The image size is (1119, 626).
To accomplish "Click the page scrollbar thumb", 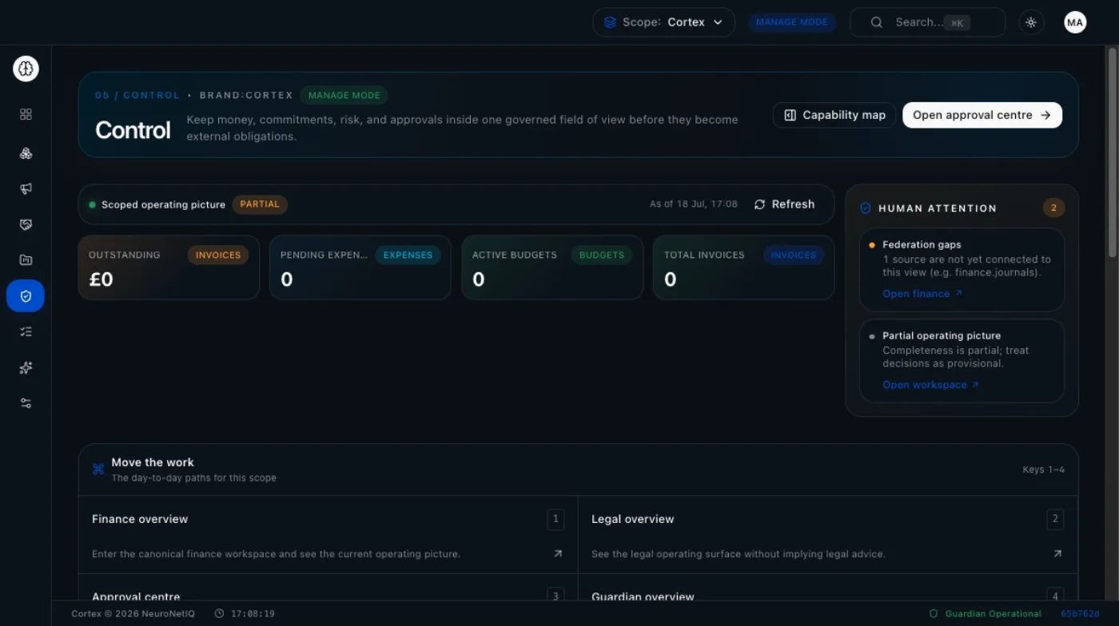I will [x=1112, y=153].
